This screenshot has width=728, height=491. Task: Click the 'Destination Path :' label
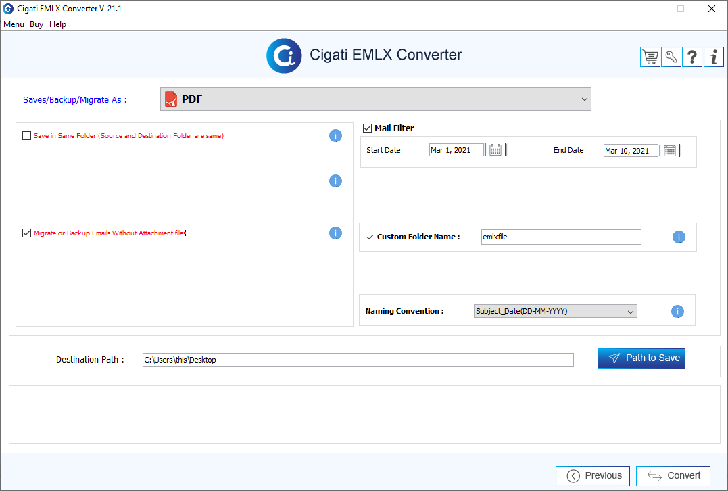coord(90,360)
